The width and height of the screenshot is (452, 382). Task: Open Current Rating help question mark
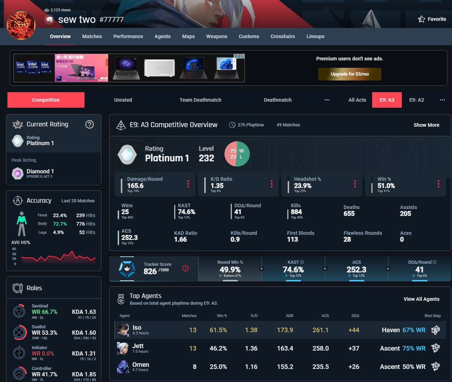click(x=89, y=124)
